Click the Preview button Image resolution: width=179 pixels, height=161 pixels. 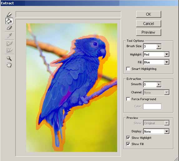[148, 32]
